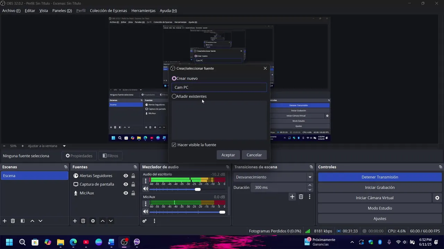
Task: Add a source with plus icon in Fuentes
Action: (75, 221)
